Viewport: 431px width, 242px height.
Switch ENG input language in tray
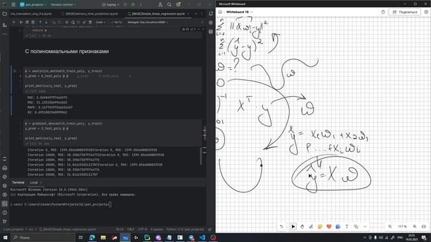[400, 237]
